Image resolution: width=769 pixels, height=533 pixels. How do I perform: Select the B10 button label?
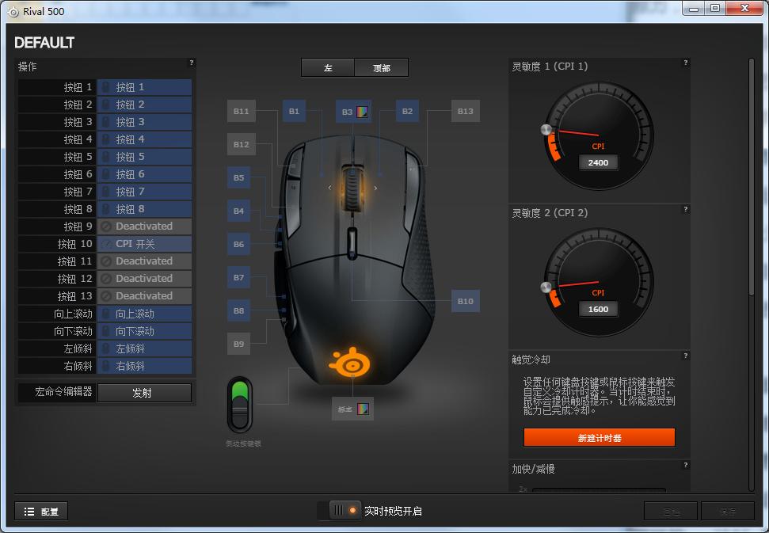465,301
